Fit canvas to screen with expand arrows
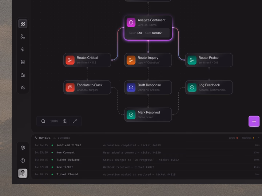The image size is (262, 196). coord(75,121)
